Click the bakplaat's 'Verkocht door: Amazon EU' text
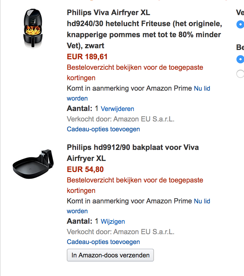244x276 pixels. (121, 232)
